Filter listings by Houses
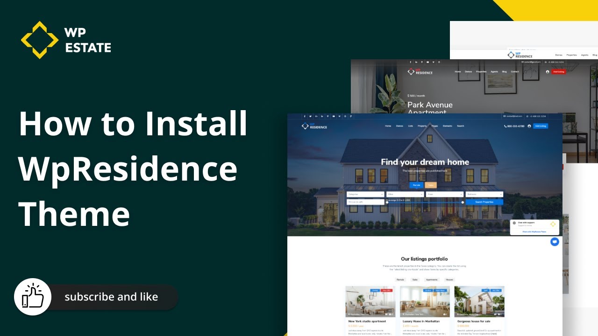Viewport: 598px width, 336px height. [x=449, y=280]
